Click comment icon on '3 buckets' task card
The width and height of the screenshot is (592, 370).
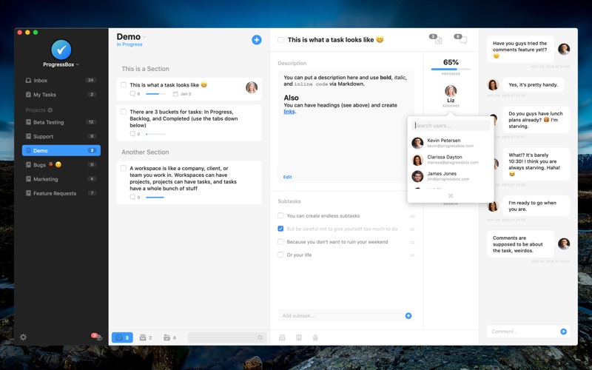pyautogui.click(x=132, y=134)
